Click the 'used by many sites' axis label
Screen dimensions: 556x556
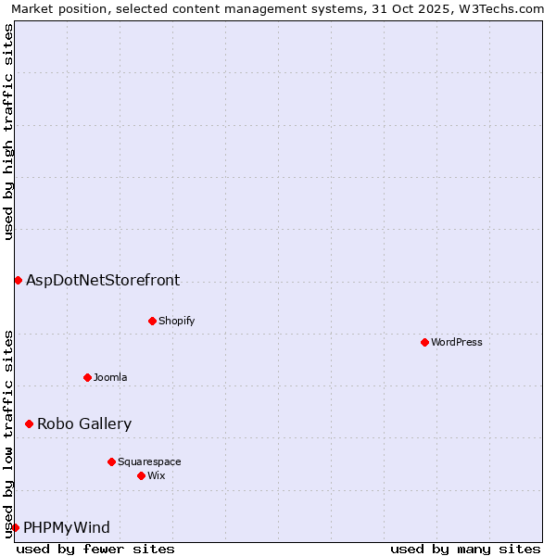[465, 549]
